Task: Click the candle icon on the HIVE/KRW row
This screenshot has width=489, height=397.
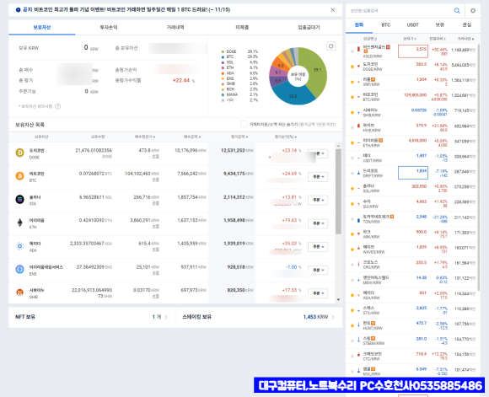Action: (358, 126)
